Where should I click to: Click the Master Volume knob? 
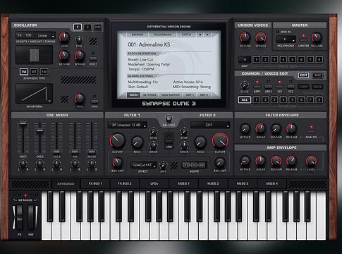[x=317, y=37]
